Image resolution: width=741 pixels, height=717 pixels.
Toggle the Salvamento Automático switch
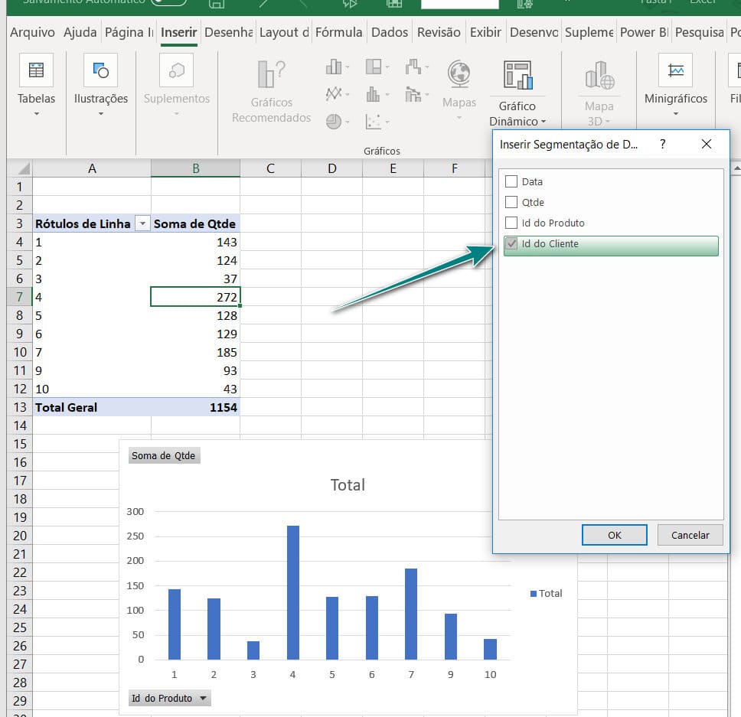169,2
